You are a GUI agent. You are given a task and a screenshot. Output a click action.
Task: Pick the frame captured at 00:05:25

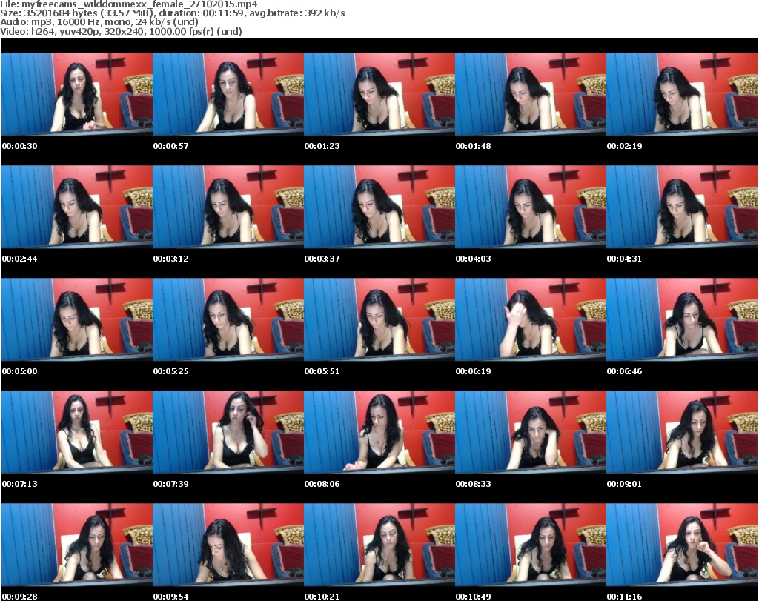[228, 319]
